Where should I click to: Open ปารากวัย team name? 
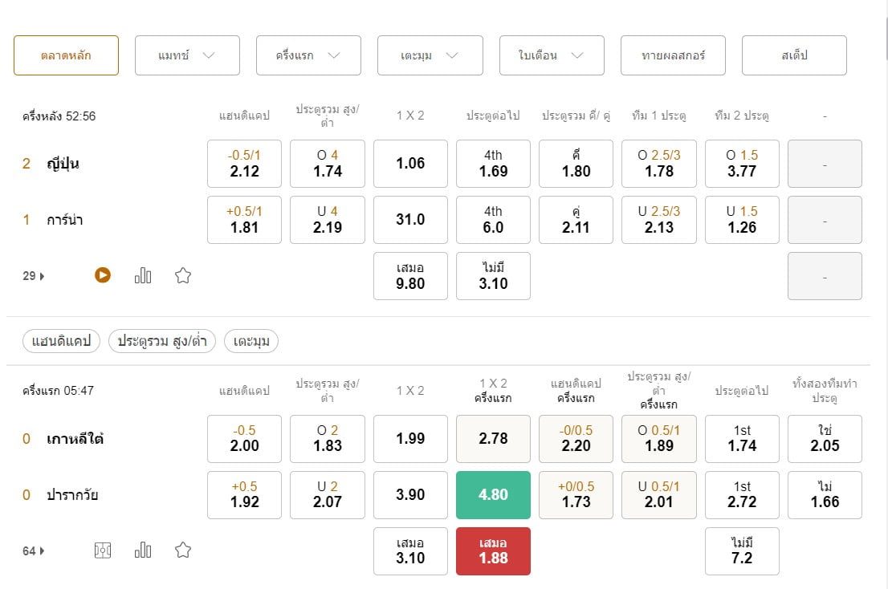tap(72, 495)
